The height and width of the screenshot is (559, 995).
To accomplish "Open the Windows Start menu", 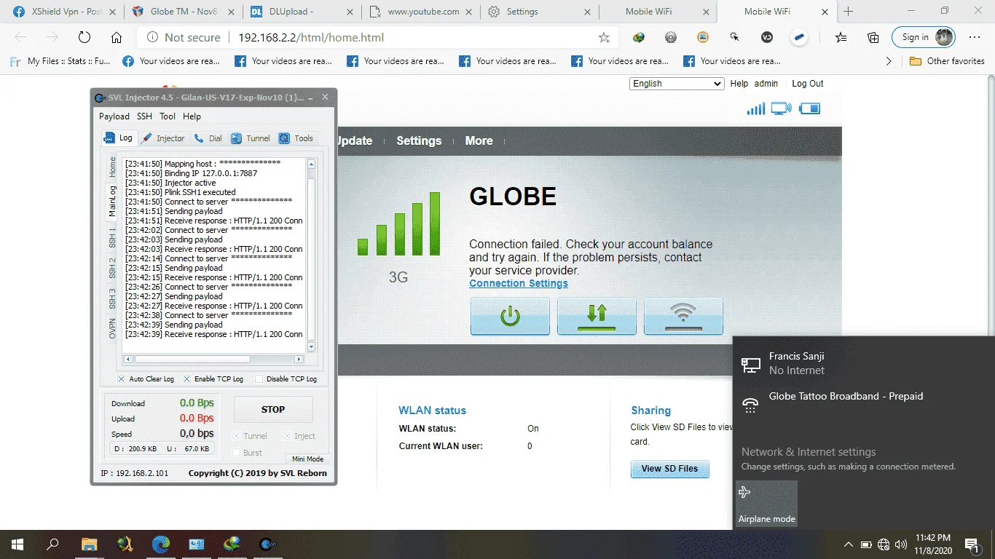I will (x=17, y=544).
